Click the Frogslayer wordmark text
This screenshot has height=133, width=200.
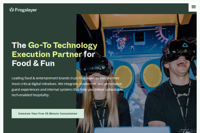26,10
